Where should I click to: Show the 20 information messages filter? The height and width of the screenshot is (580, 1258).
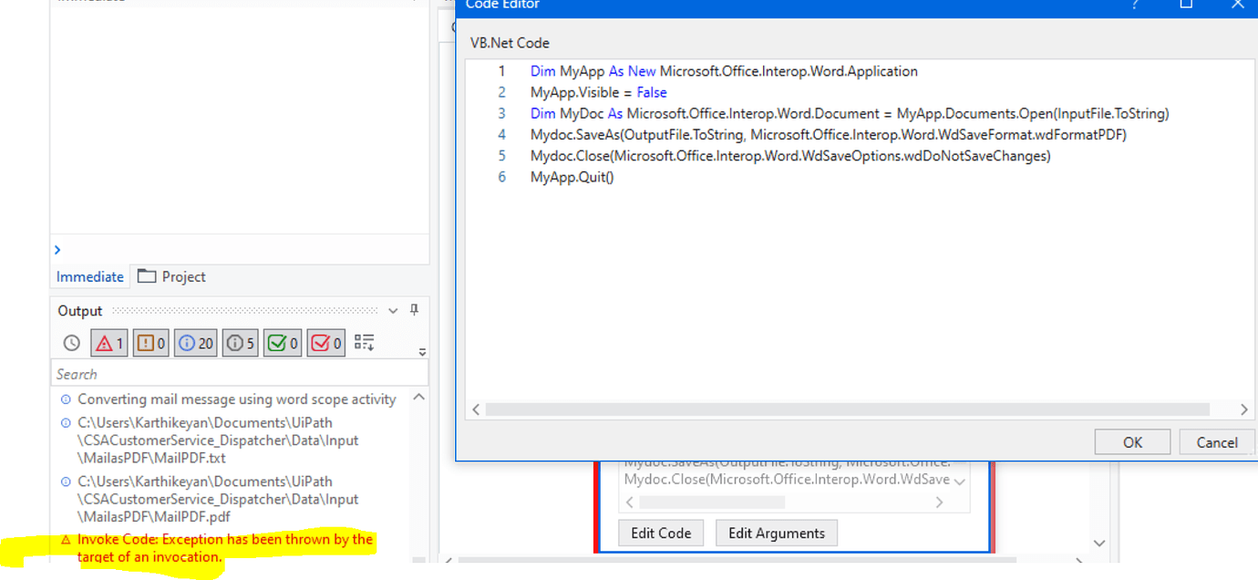pos(194,342)
